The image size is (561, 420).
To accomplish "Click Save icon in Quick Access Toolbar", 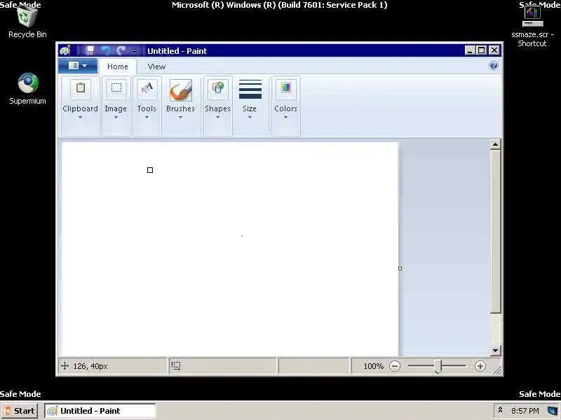I will [90, 50].
